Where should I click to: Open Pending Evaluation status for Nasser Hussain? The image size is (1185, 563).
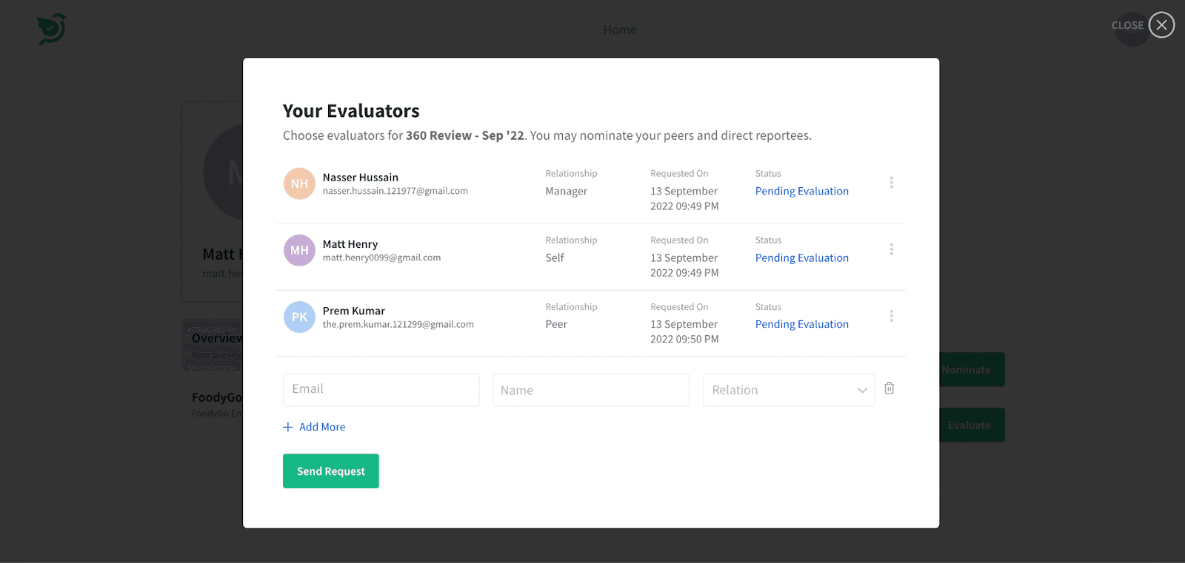click(x=801, y=191)
